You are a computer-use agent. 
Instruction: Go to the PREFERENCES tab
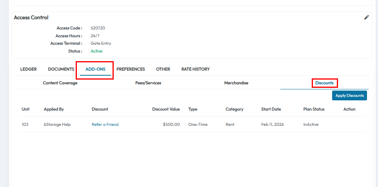coord(131,69)
